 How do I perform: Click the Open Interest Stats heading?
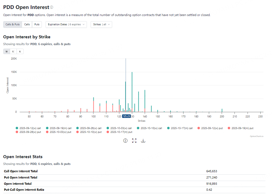tap(23, 157)
